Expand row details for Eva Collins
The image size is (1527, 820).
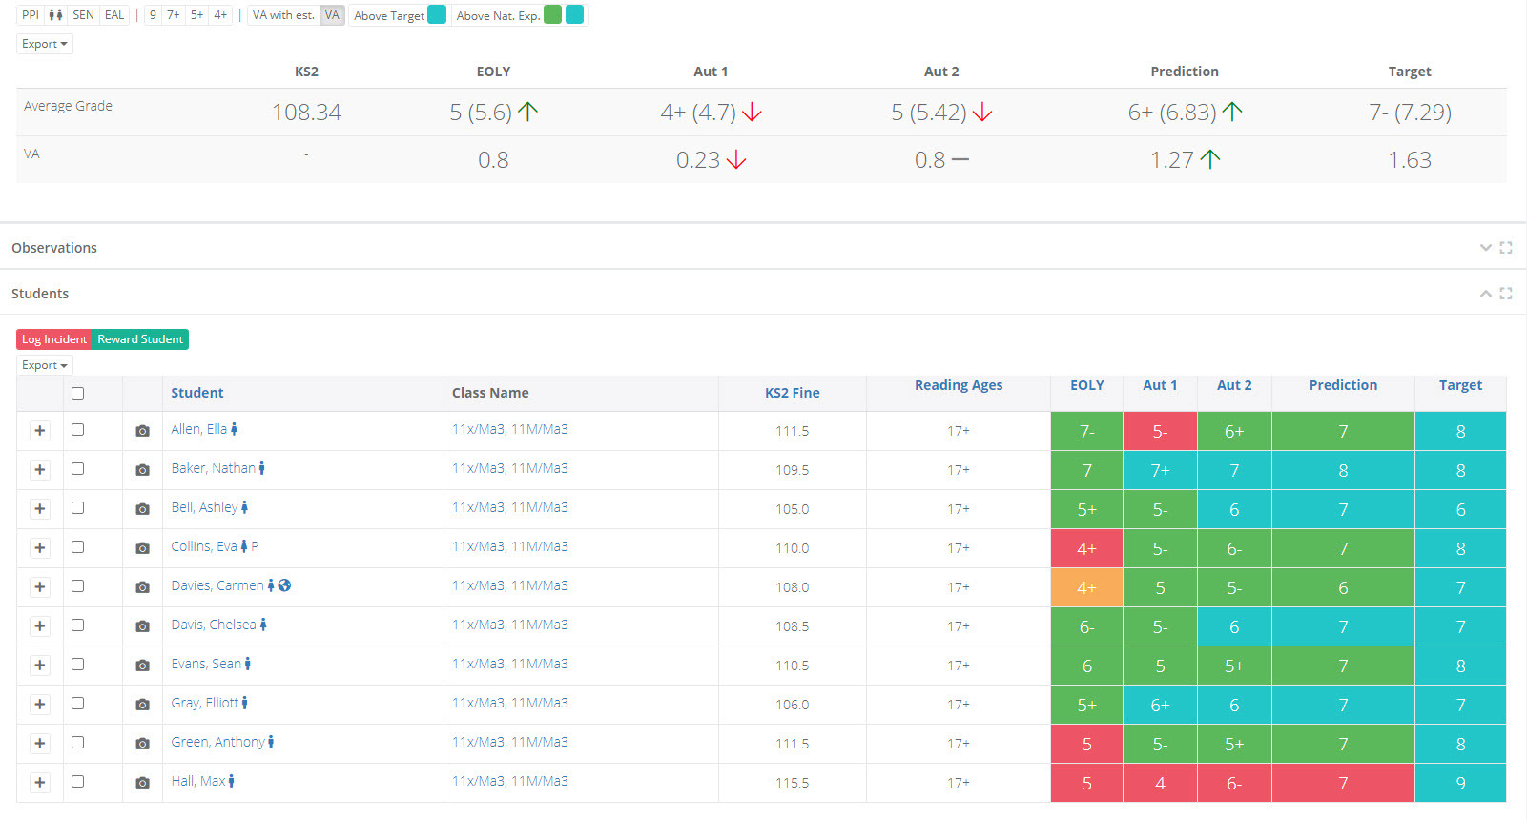[x=40, y=548]
